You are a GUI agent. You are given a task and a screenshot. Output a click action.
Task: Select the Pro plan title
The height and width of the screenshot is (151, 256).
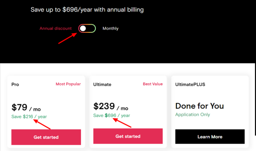[15, 84]
